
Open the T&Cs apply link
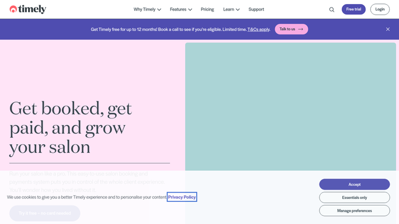pos(259,30)
